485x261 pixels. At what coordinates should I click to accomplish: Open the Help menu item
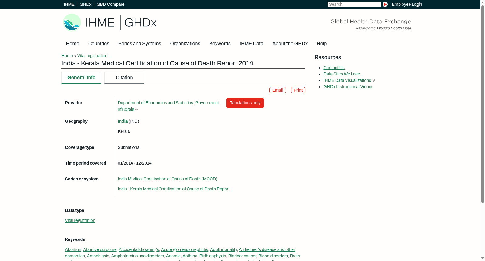pyautogui.click(x=322, y=44)
